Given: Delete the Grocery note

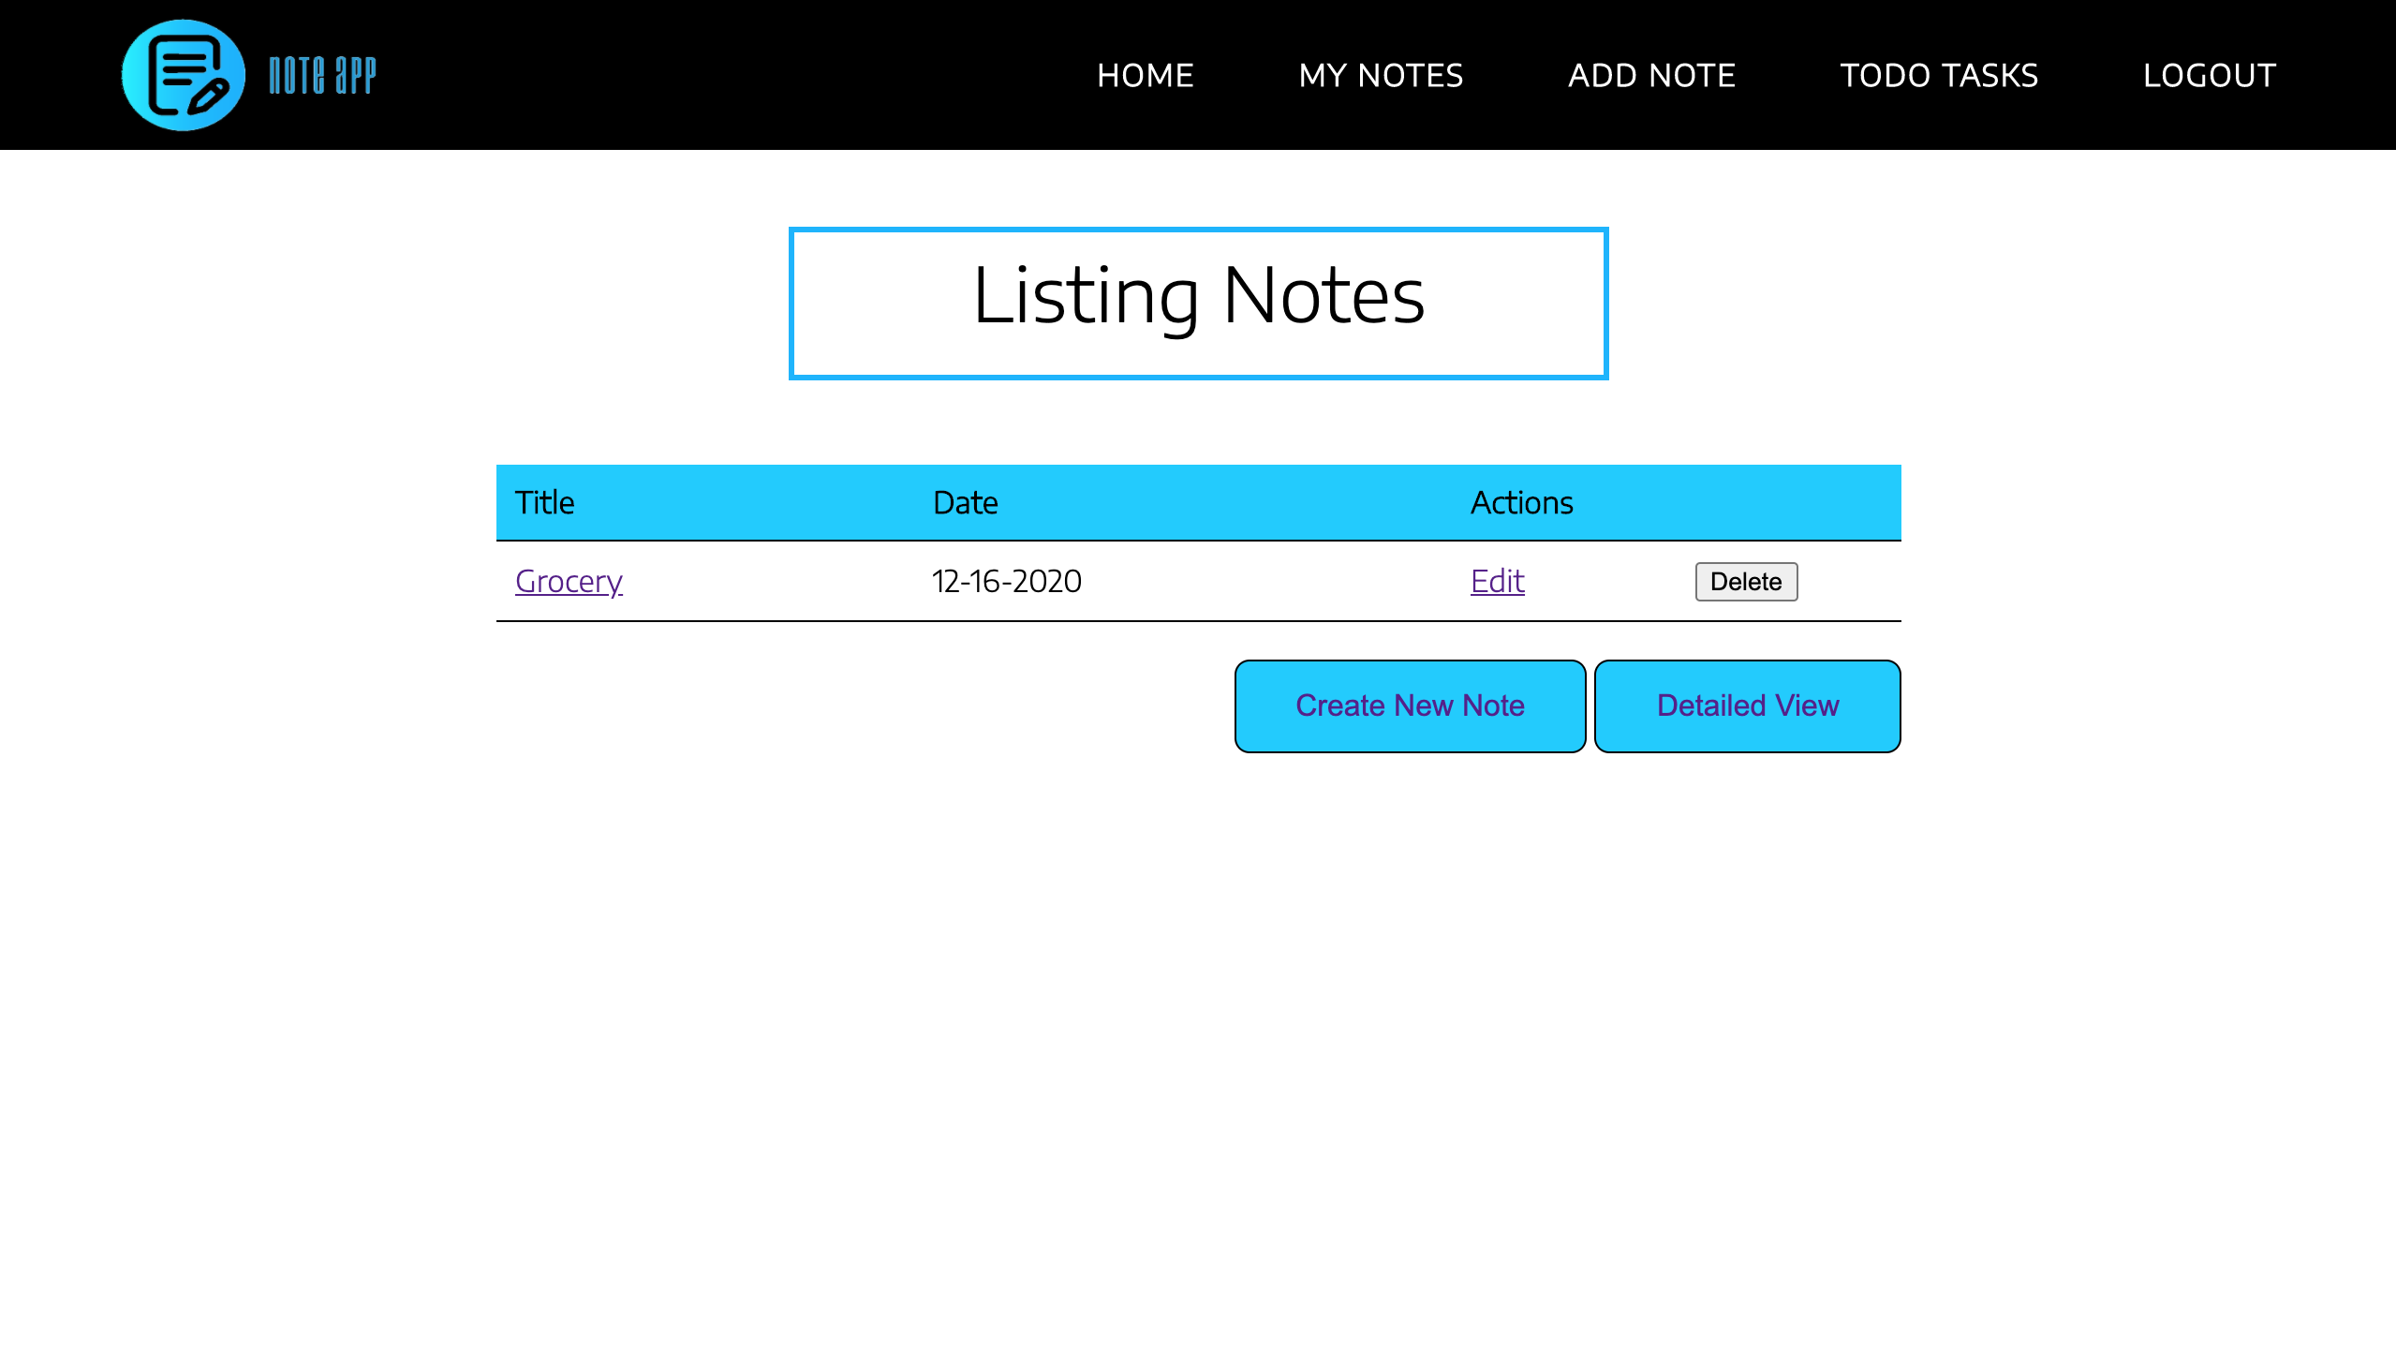Looking at the screenshot, I should 1745,581.
